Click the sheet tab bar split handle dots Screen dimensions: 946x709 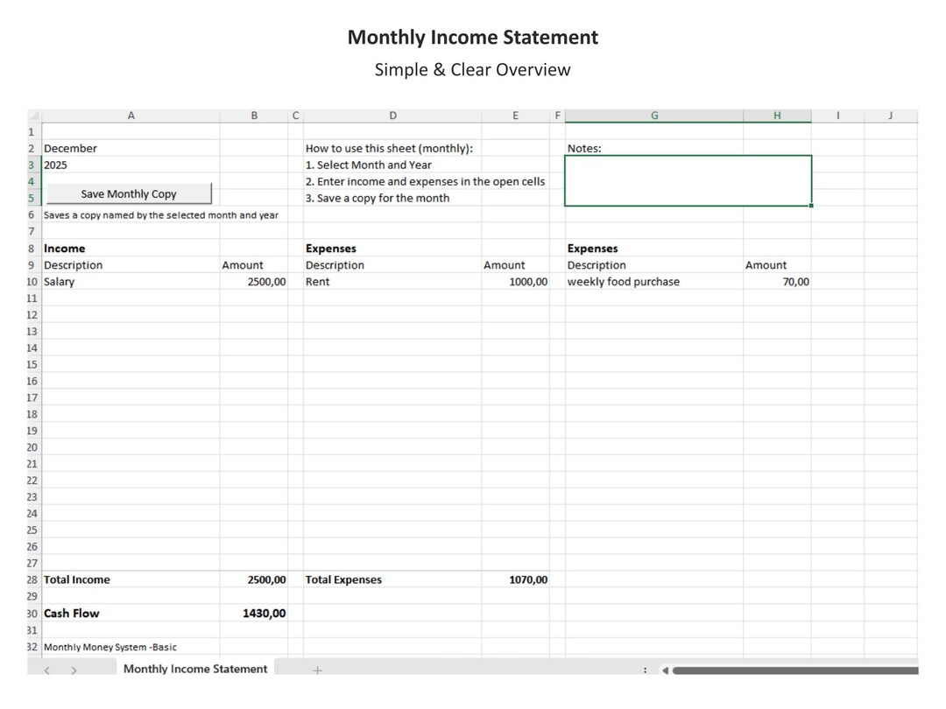pyautogui.click(x=645, y=670)
